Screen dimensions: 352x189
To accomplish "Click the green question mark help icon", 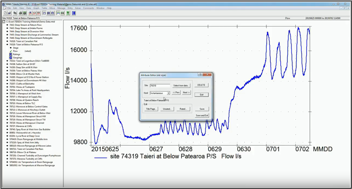I will [68, 13].
